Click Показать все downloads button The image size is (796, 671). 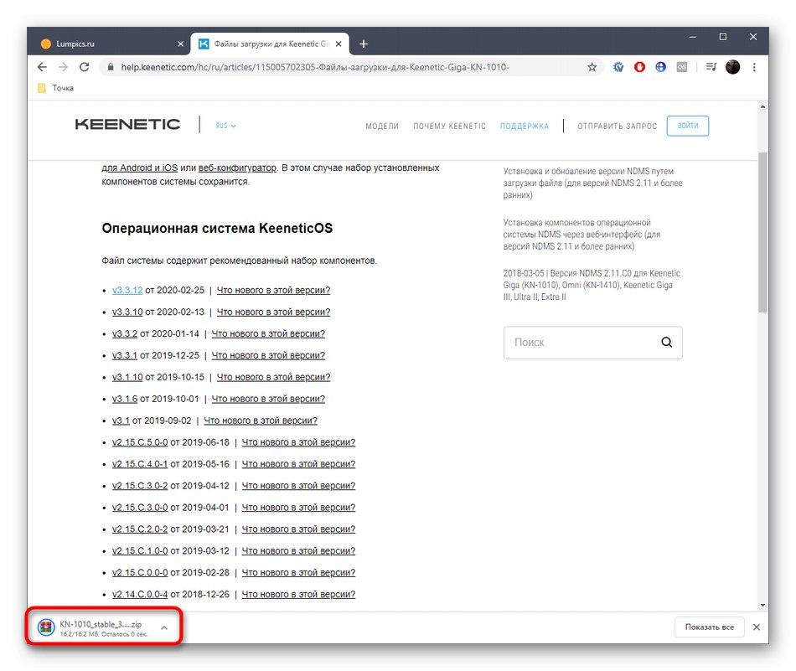(x=709, y=627)
